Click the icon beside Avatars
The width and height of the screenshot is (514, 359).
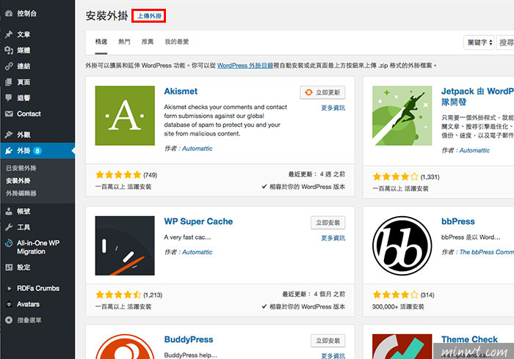pos(9,304)
